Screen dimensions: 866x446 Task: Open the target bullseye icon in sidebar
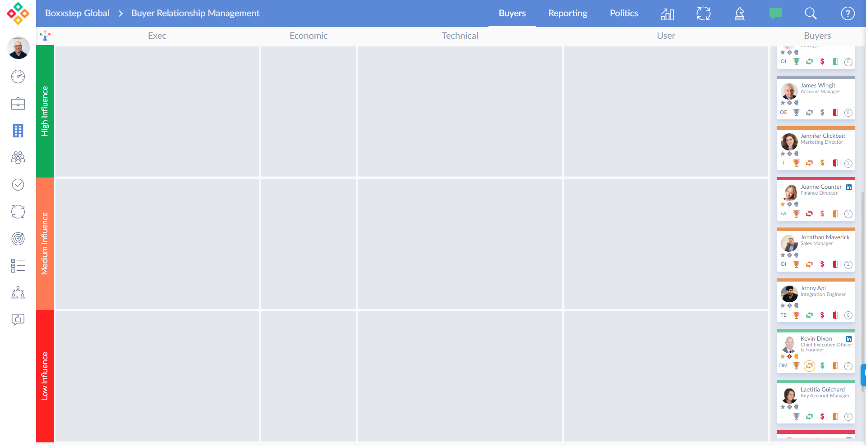pyautogui.click(x=18, y=239)
